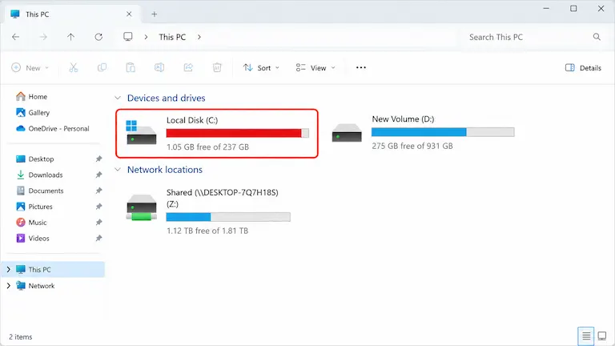The image size is (615, 346).
Task: Open OneDrive - Personal in sidebar
Action: click(53, 128)
